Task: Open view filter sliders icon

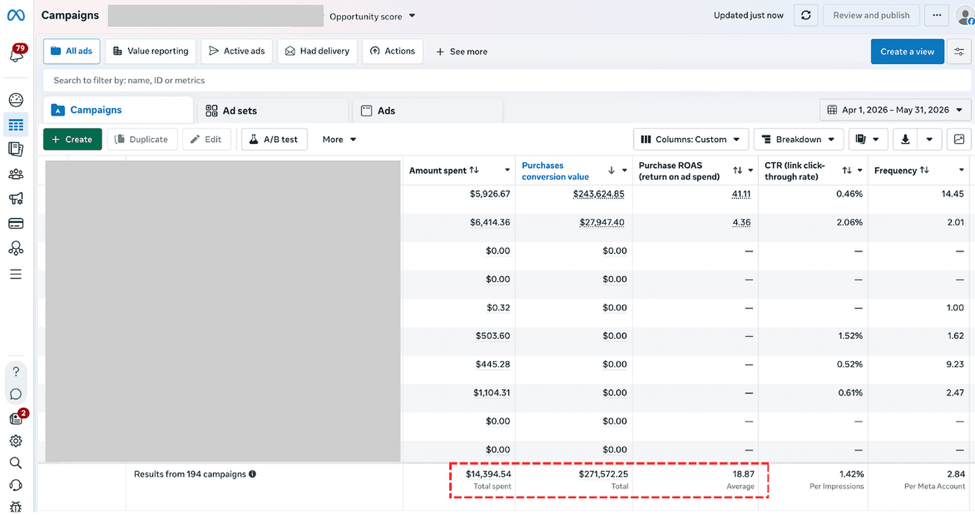Action: (959, 52)
